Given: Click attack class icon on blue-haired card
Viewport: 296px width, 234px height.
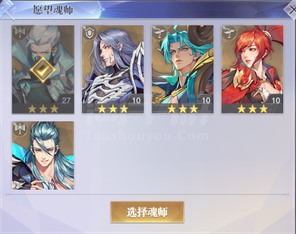Looking at the screenshot, I should point(20,129).
